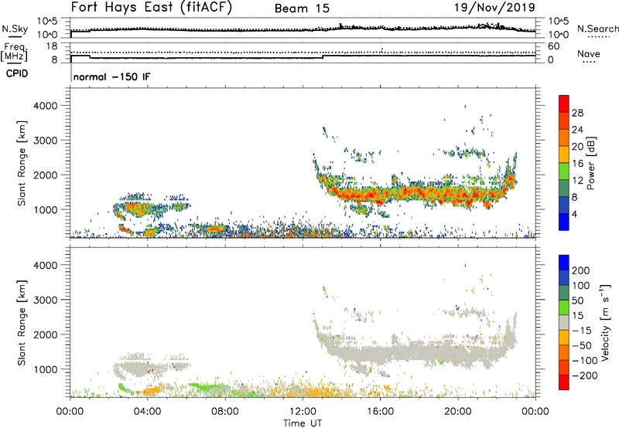Click the '60' Nave axis value
The image size is (619, 428).
coord(553,46)
